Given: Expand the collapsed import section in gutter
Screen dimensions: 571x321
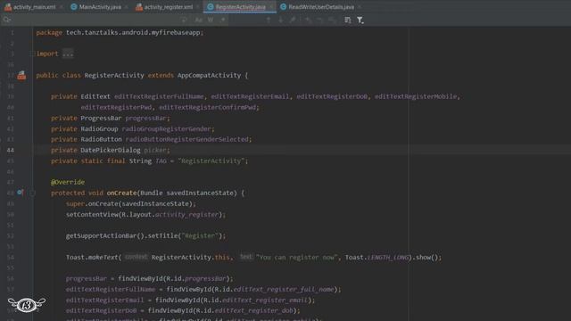Looking at the screenshot, I should coord(32,53).
